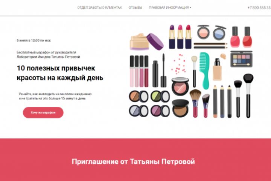The height and width of the screenshot is (181, 271).
Task: Click the black mascara tube
Action: [155, 74]
